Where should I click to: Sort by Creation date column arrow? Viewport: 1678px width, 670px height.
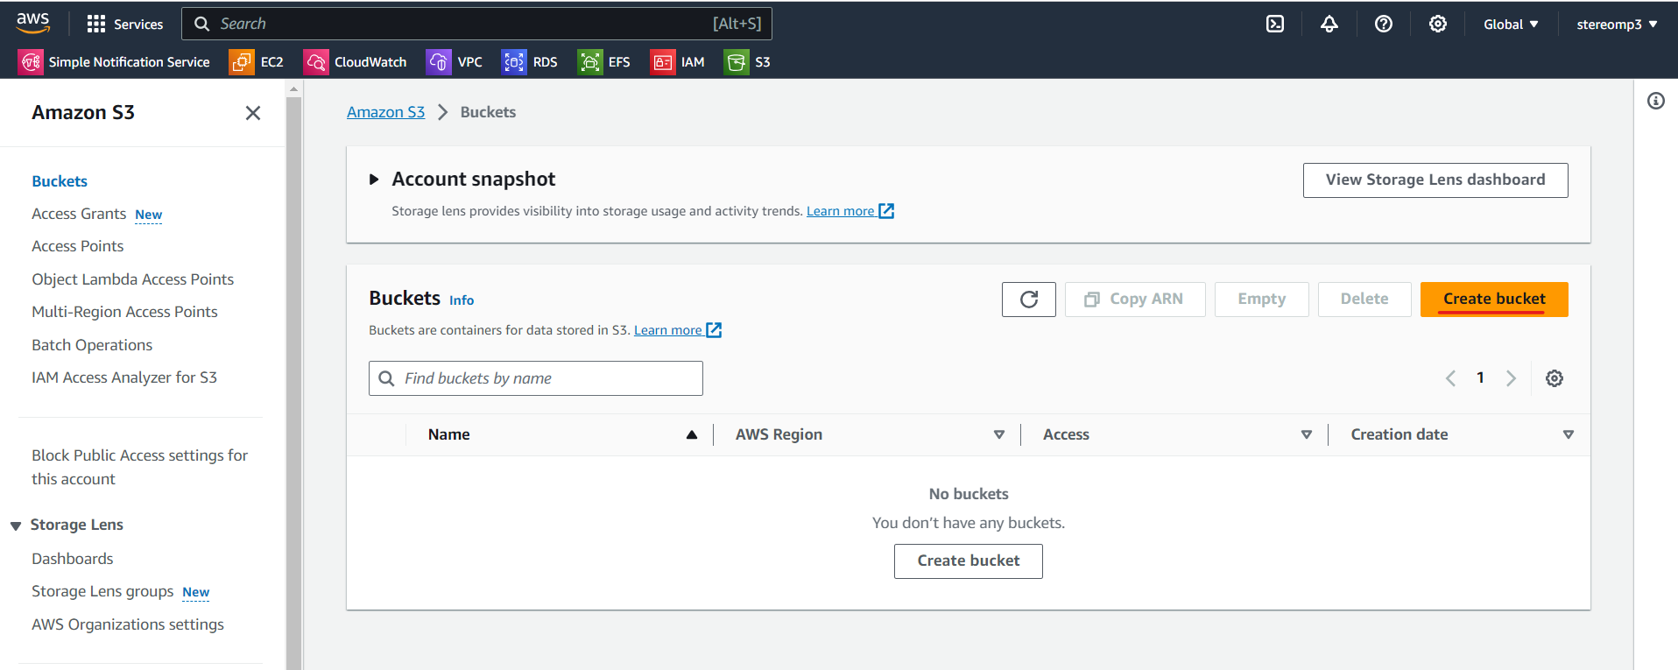pos(1569,434)
